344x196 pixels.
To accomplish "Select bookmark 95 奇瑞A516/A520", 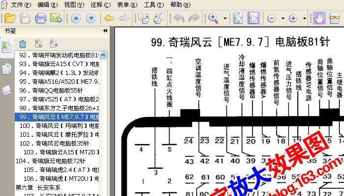I will coord(59,82).
